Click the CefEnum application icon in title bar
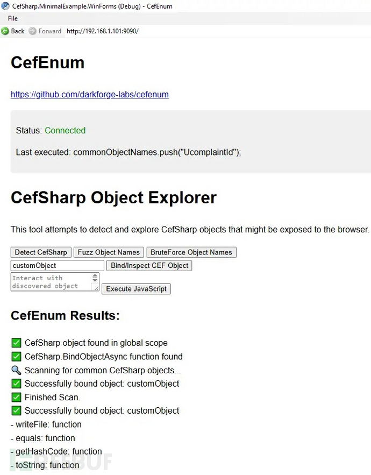 [5, 6]
